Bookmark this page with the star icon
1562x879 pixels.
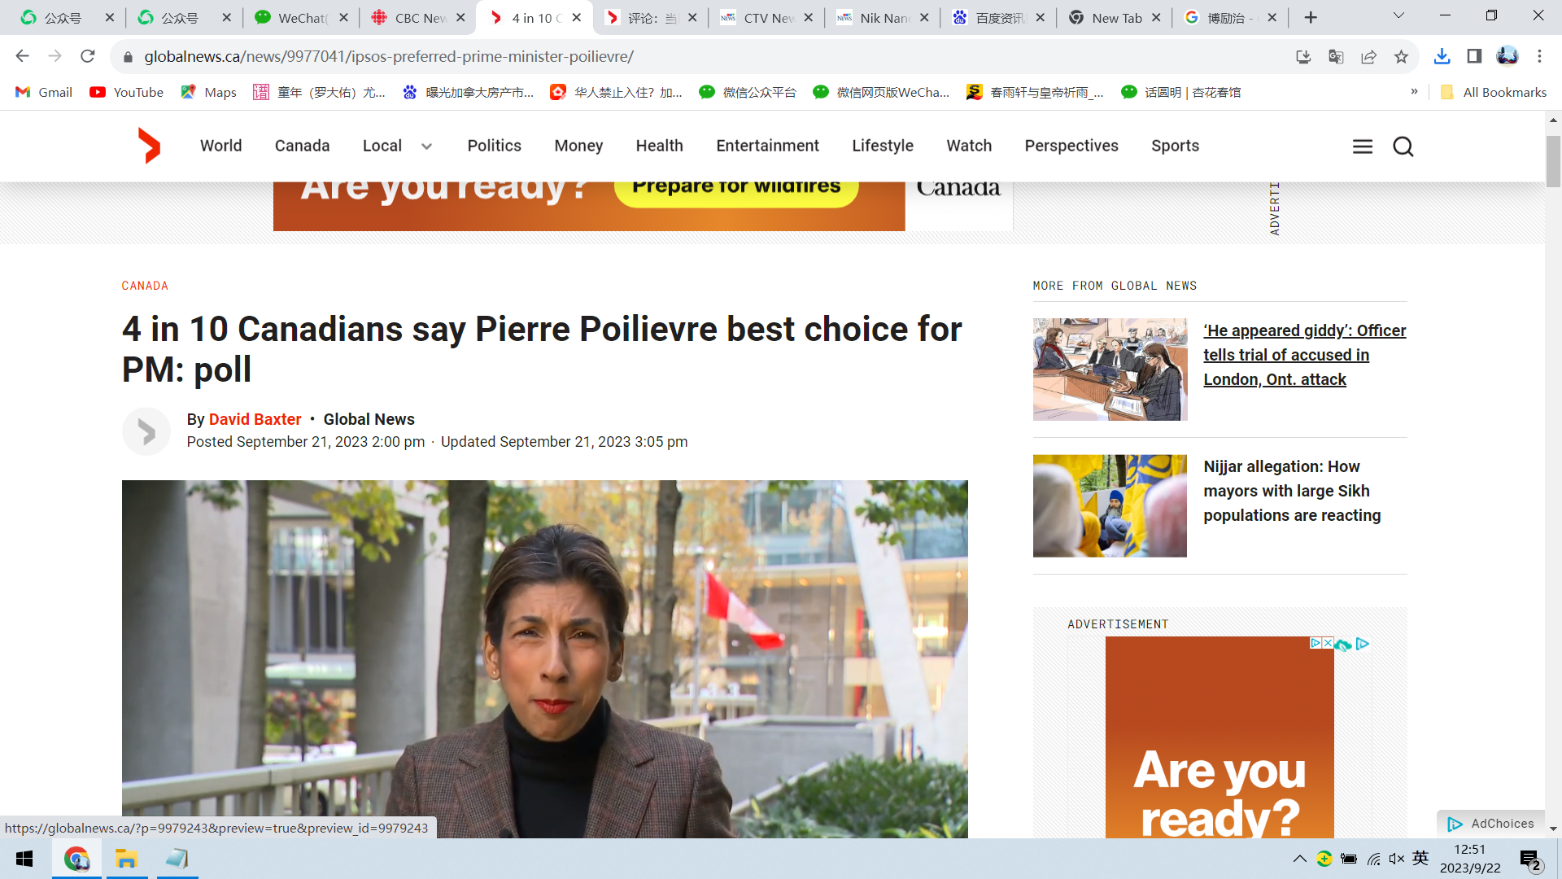pos(1401,56)
